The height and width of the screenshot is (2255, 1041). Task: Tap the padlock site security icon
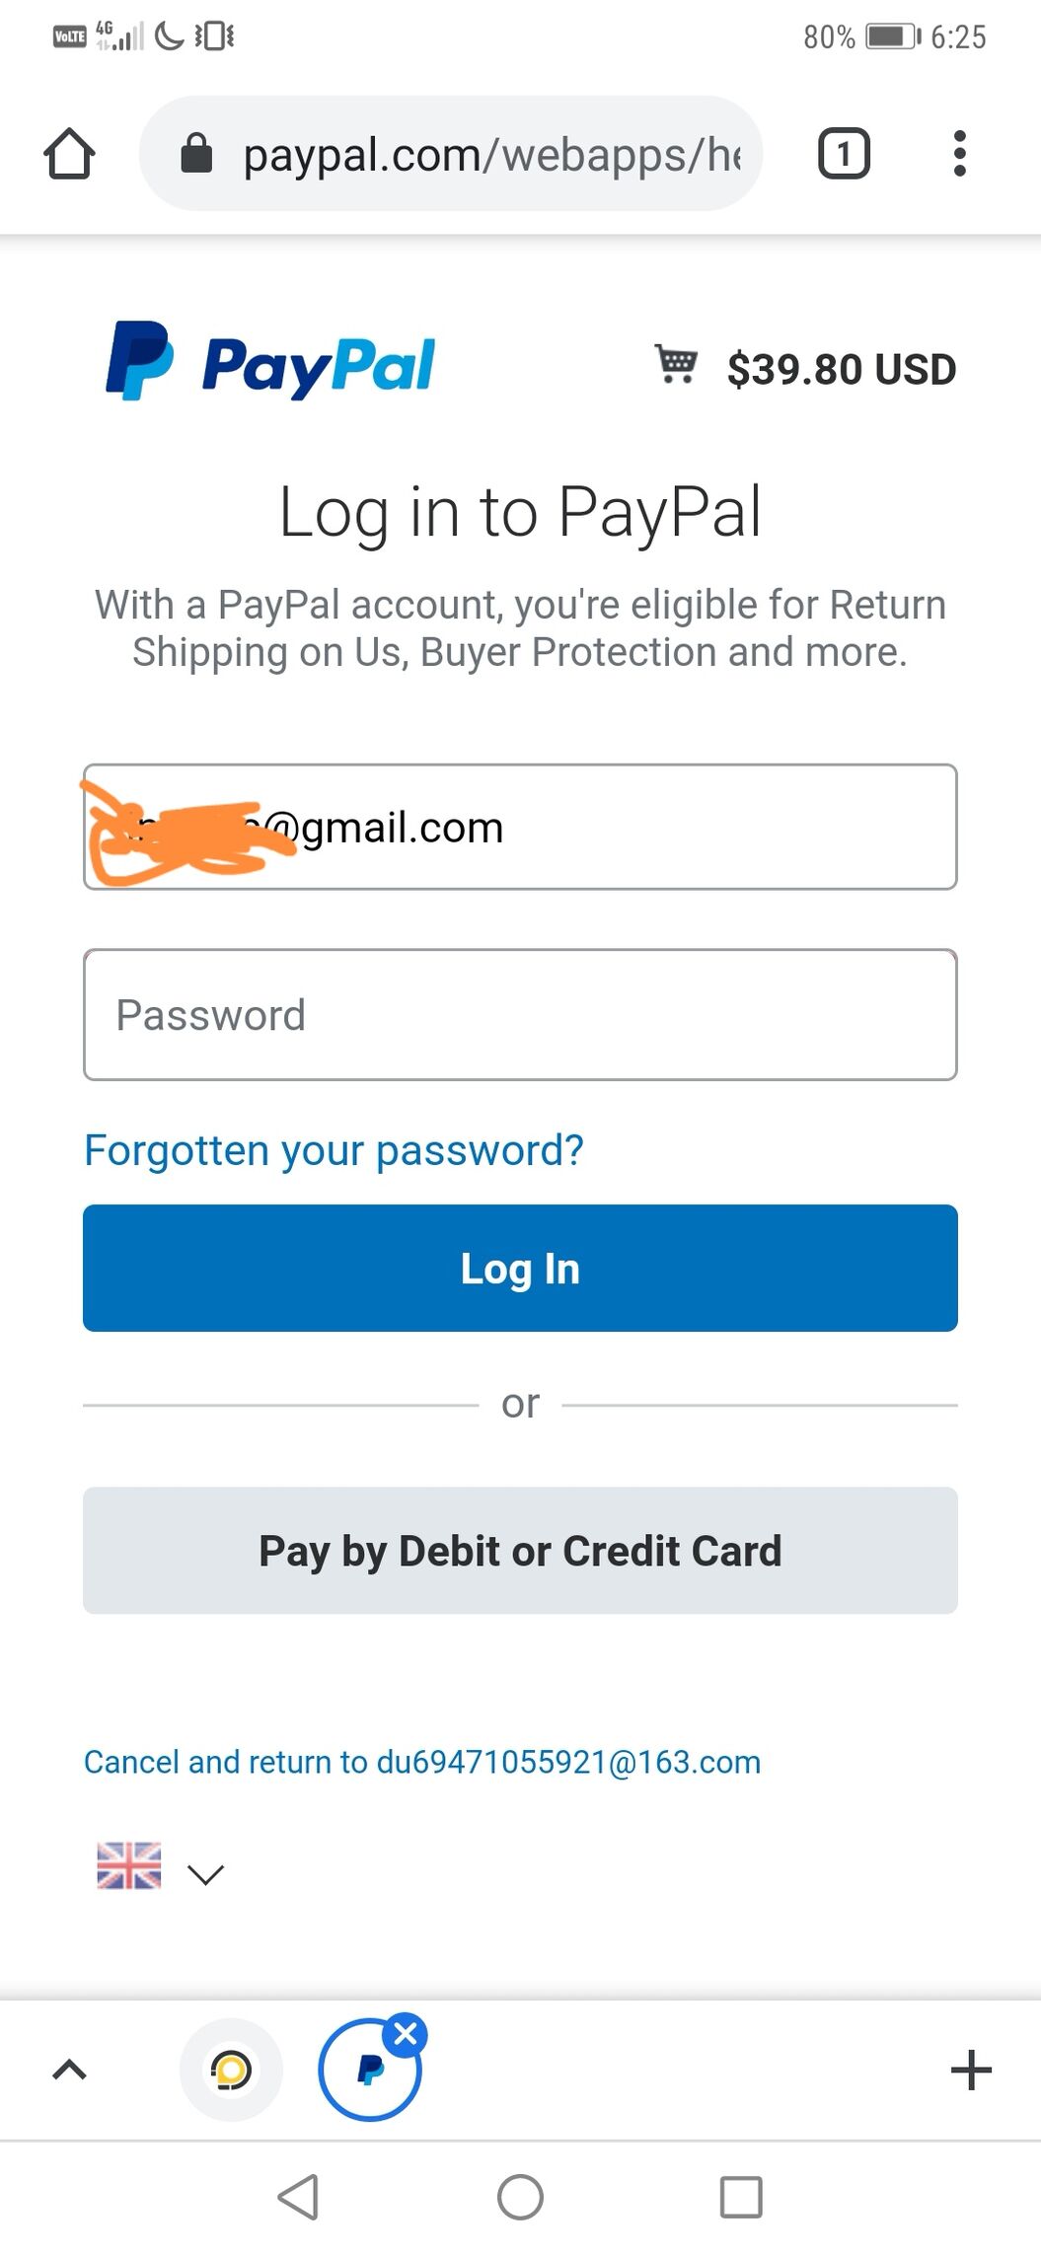(196, 154)
